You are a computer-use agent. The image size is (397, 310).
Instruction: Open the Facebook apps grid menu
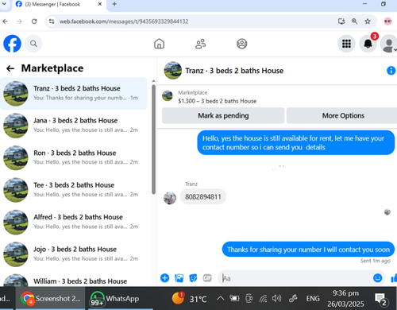coord(346,44)
